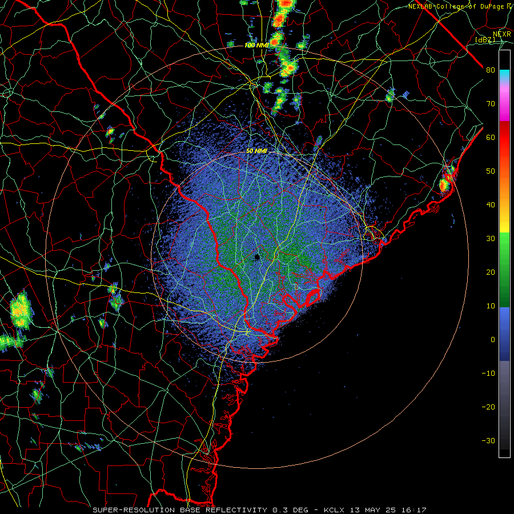Click the 50 NMI range ring label

(256, 151)
